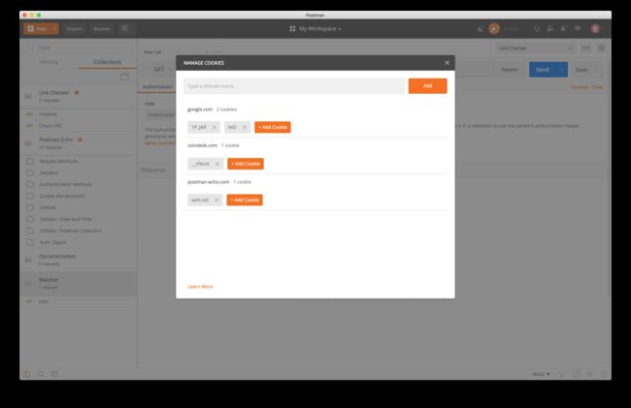Expand the Utilities / Postman Collection folder
The image size is (631, 408).
pyautogui.click(x=79, y=231)
